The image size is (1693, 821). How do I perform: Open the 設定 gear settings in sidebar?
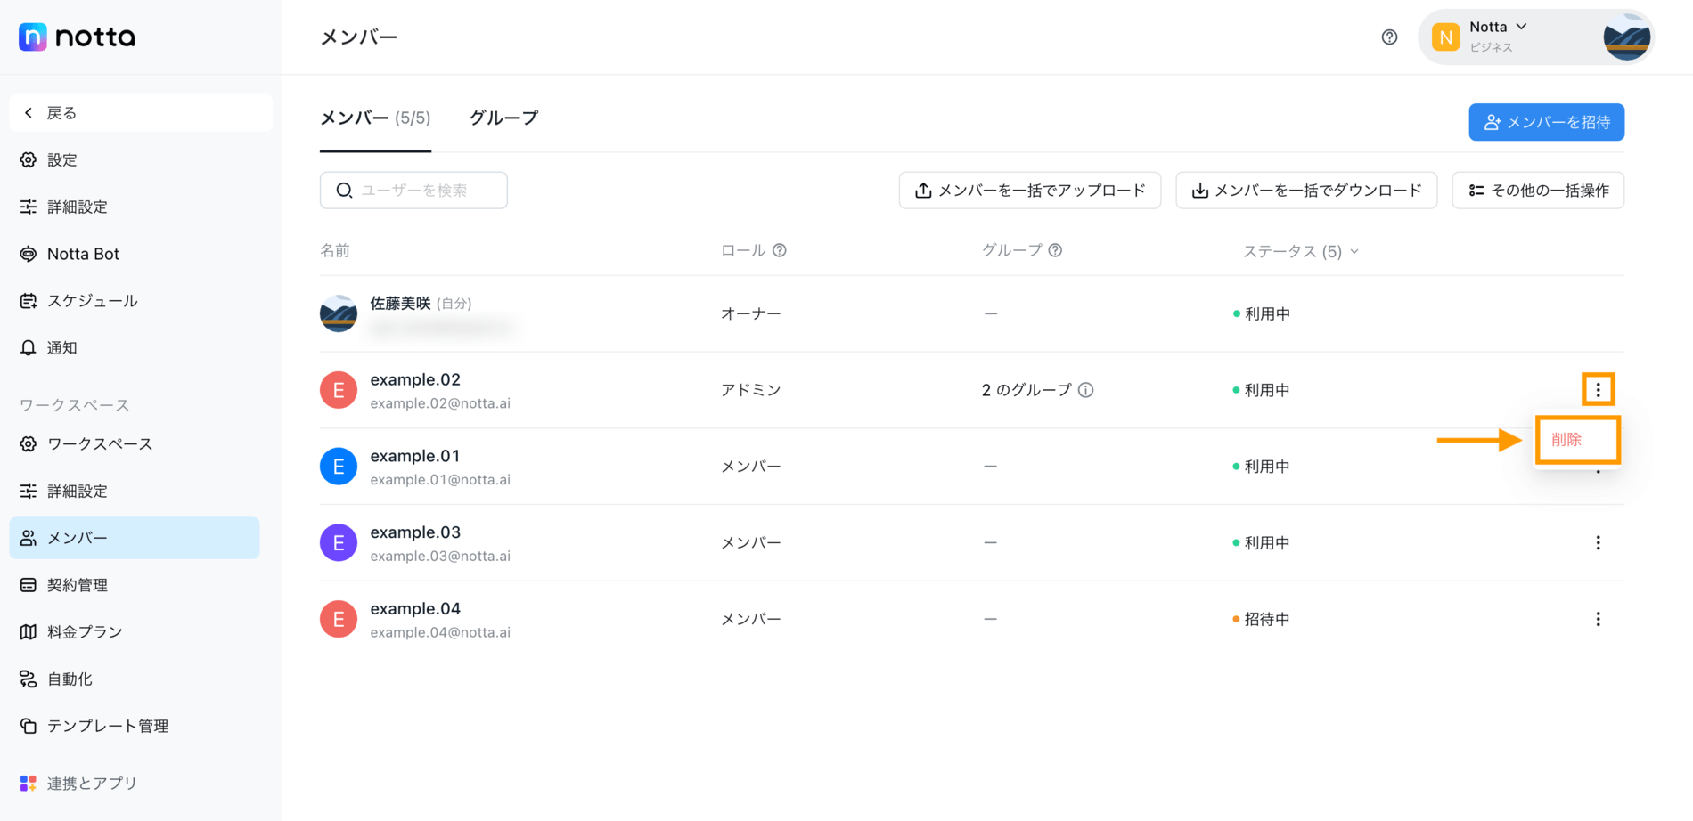click(61, 159)
